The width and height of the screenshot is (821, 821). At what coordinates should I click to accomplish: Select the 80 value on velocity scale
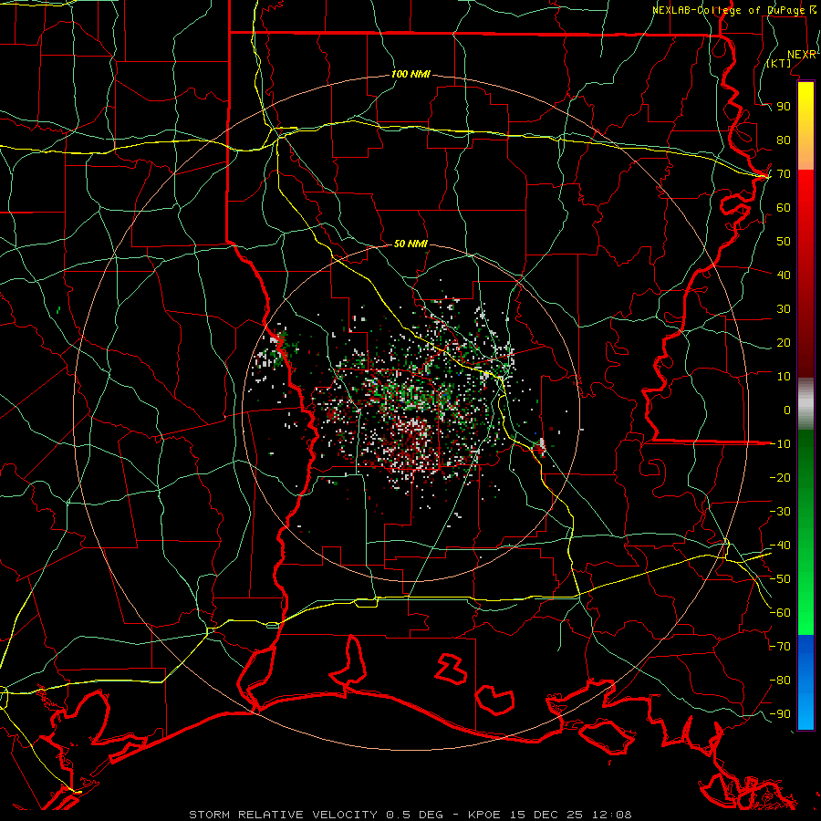[784, 140]
